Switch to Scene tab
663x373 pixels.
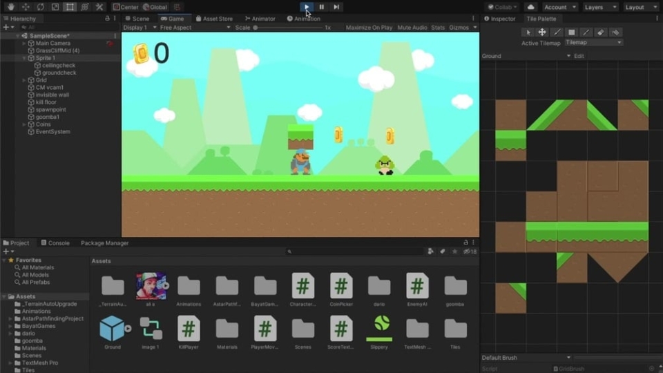[x=137, y=19]
